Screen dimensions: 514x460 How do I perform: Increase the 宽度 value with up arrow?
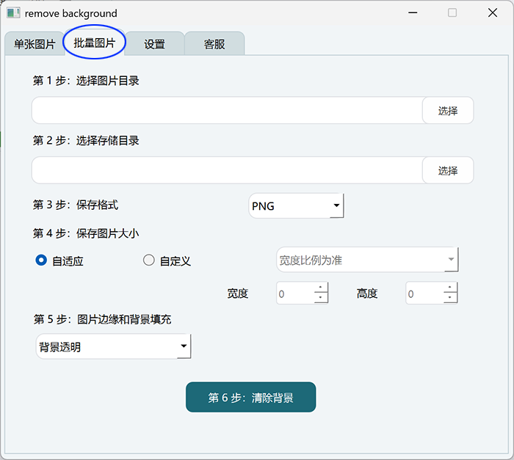point(320,288)
